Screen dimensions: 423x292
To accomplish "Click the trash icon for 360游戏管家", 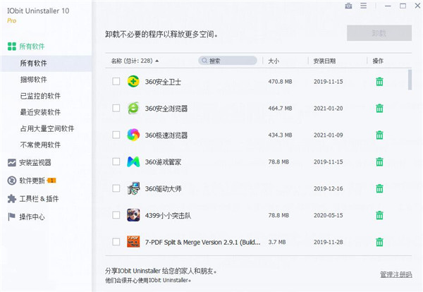I will (379, 162).
